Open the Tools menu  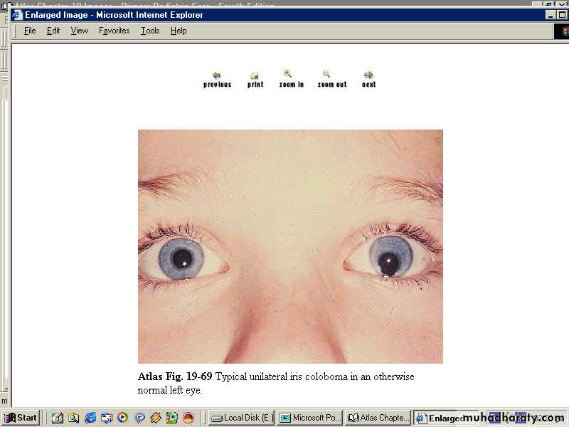150,31
